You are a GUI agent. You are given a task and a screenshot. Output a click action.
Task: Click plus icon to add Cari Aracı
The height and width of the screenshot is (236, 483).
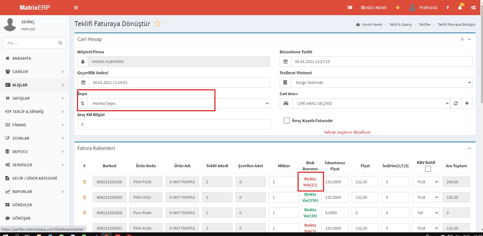click(467, 103)
